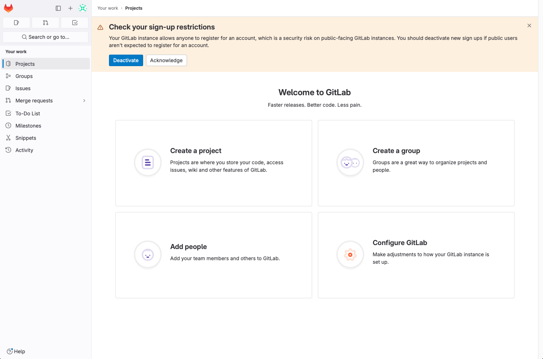Screen dimensions: 543x359
Task: Click the Milestones clock icon
Action: tap(8, 125)
